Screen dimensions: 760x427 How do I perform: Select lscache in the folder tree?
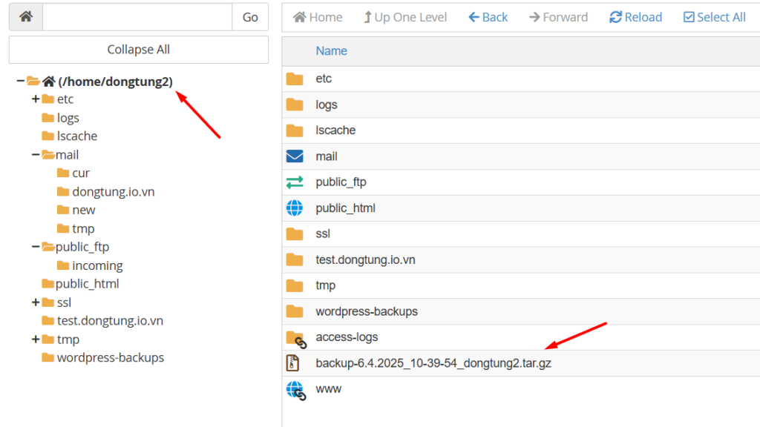click(77, 136)
